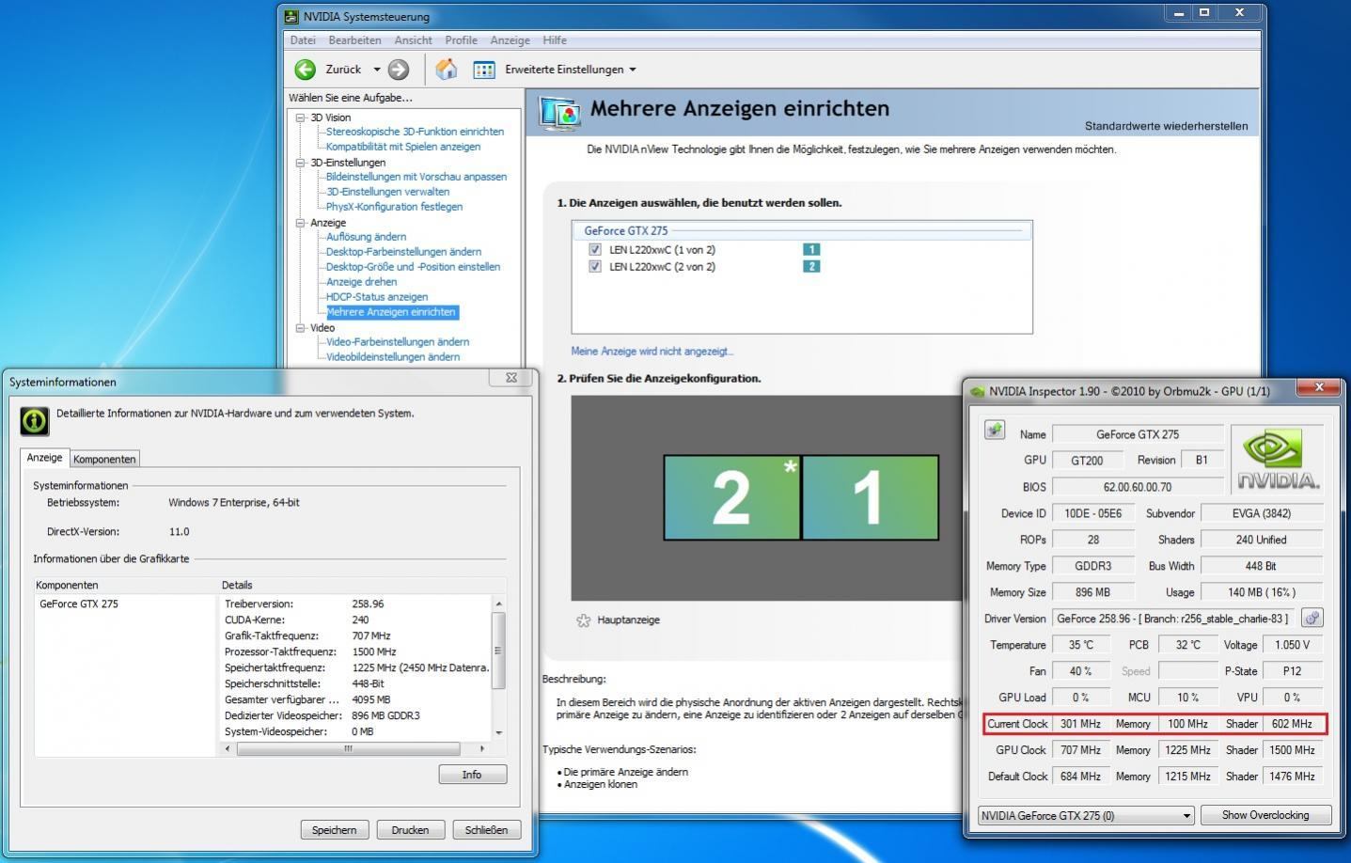This screenshot has width=1351, height=863.
Task: Open Video-Farbeinstellungen ändern
Action: click(398, 342)
